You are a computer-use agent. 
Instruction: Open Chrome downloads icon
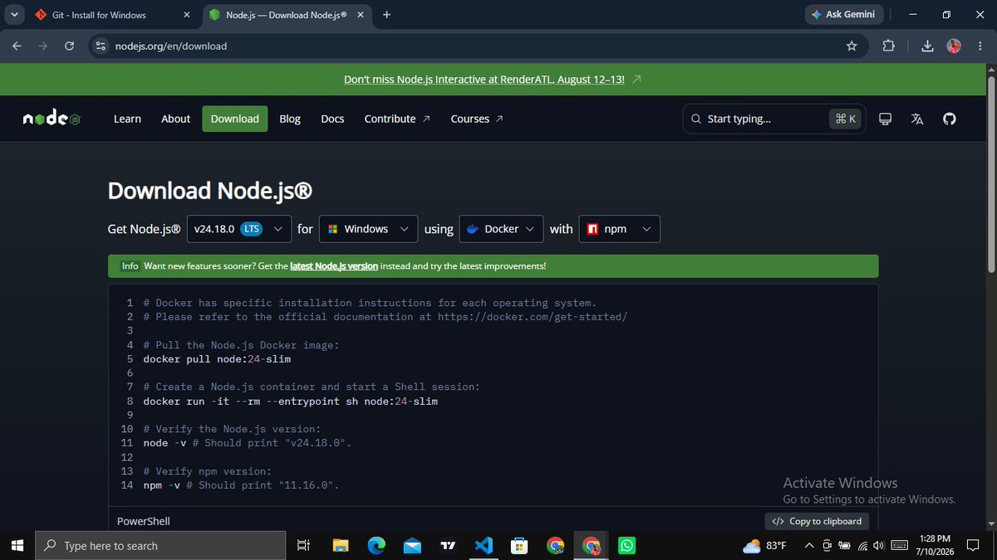(929, 46)
